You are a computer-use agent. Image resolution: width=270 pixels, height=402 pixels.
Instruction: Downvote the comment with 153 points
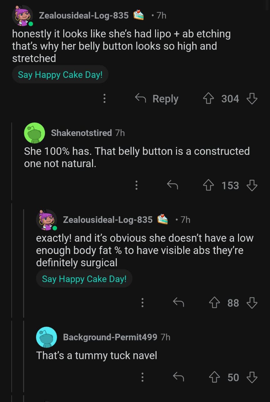[252, 186]
